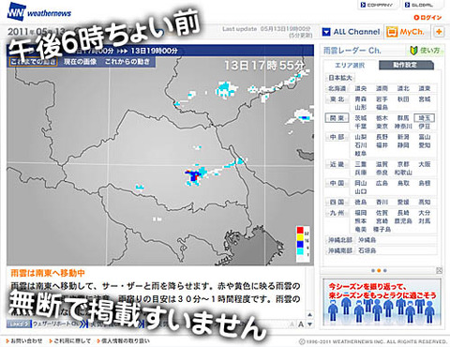Select the 東北 region button

337,99
